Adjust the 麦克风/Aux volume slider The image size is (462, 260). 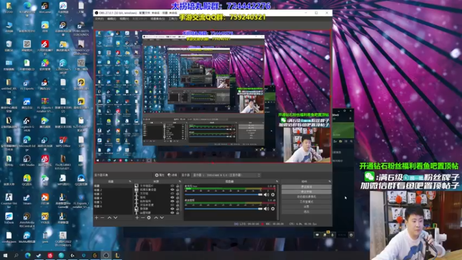pyautogui.click(x=223, y=195)
